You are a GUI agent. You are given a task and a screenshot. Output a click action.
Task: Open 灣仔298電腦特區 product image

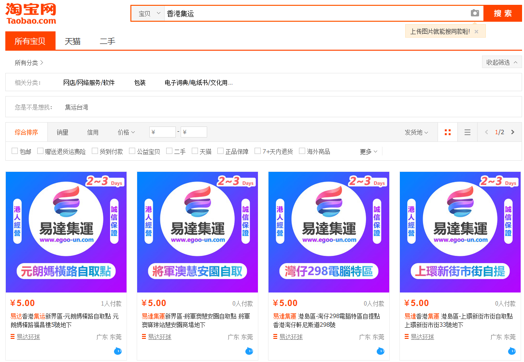pos(329,232)
